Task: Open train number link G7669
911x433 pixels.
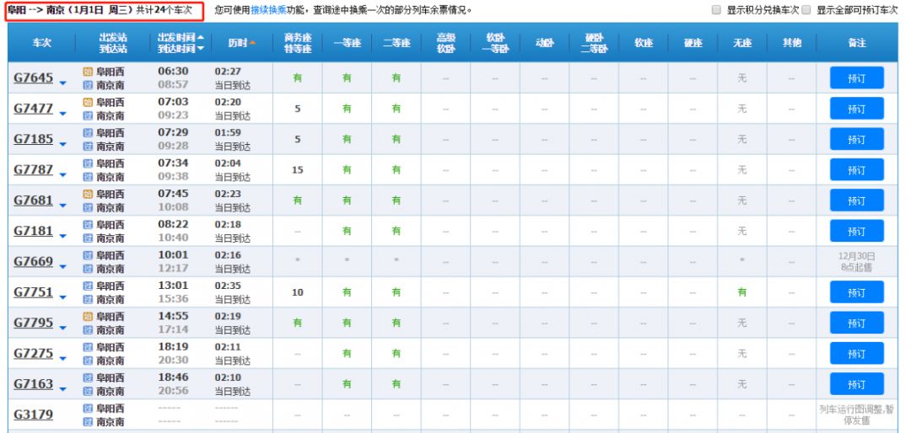Action: (x=33, y=262)
